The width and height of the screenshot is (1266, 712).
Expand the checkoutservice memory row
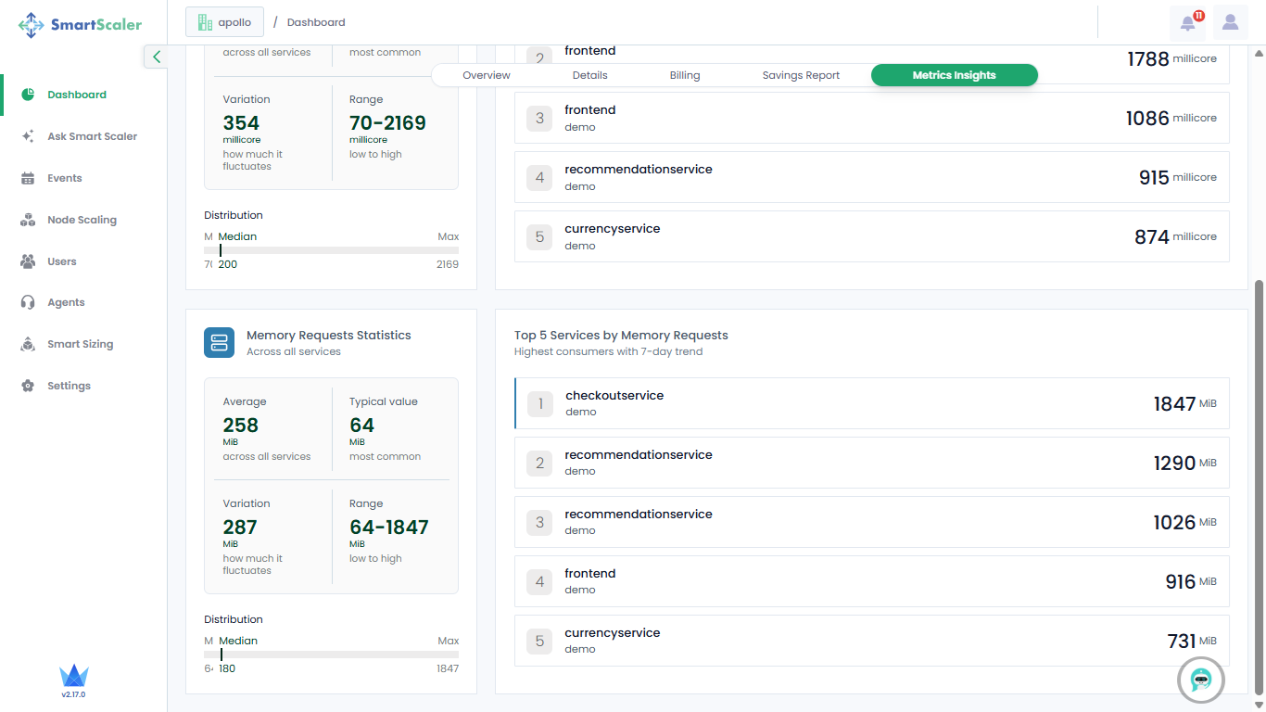[x=871, y=403]
